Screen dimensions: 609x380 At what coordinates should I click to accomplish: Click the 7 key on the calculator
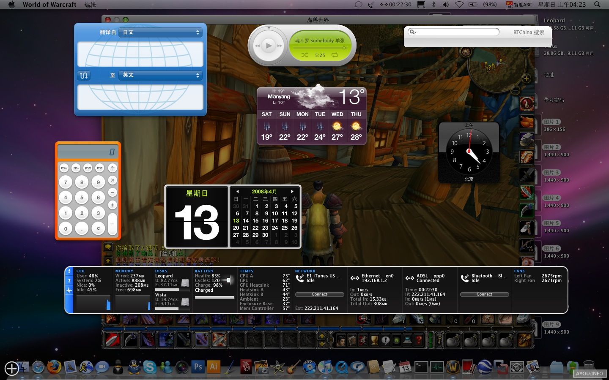tap(66, 182)
